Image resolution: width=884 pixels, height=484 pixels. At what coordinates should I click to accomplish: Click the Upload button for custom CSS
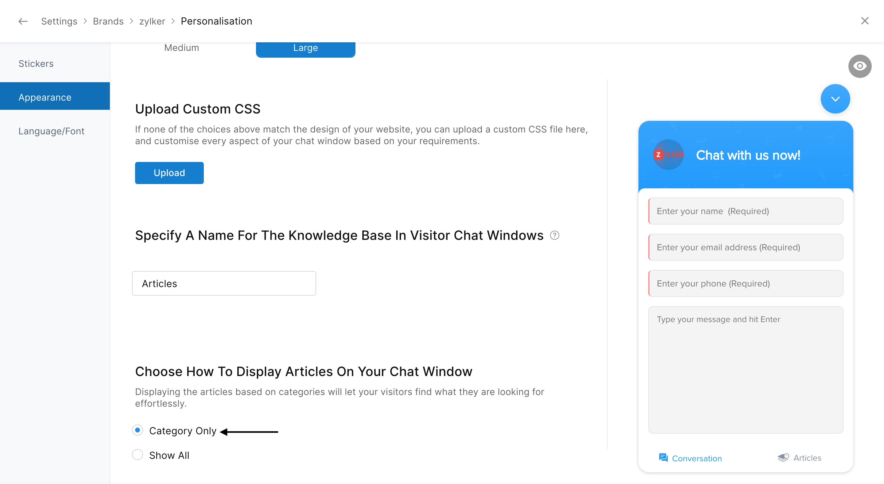(169, 173)
